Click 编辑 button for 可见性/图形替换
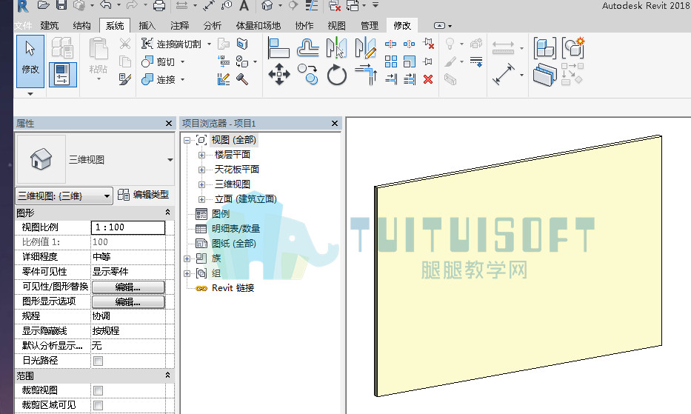Image resolution: width=691 pixels, height=414 pixels. [128, 287]
